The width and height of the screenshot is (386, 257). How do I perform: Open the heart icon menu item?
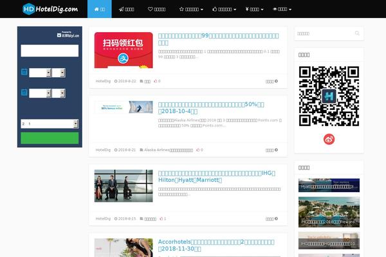(x=156, y=9)
